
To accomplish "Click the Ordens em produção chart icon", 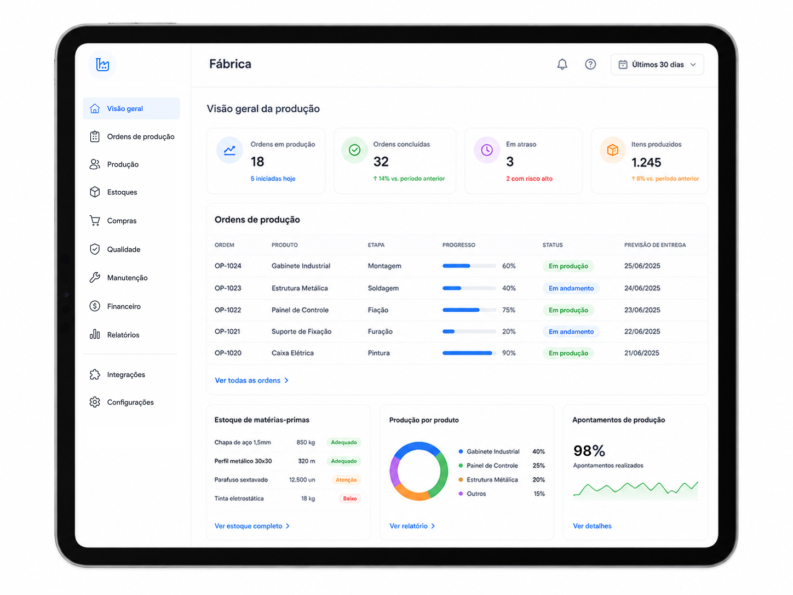I will pos(229,150).
